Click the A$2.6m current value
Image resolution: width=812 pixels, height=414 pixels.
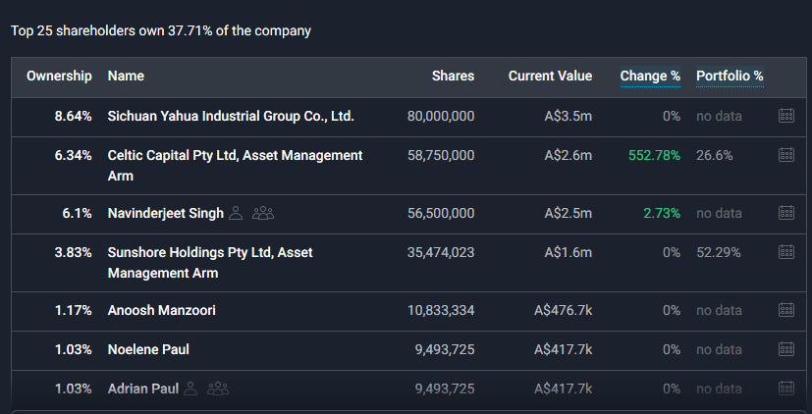568,155
